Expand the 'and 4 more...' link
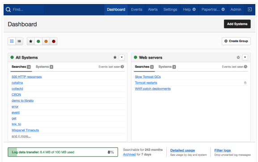This screenshot has width=258, height=162. pyautogui.click(x=21, y=136)
